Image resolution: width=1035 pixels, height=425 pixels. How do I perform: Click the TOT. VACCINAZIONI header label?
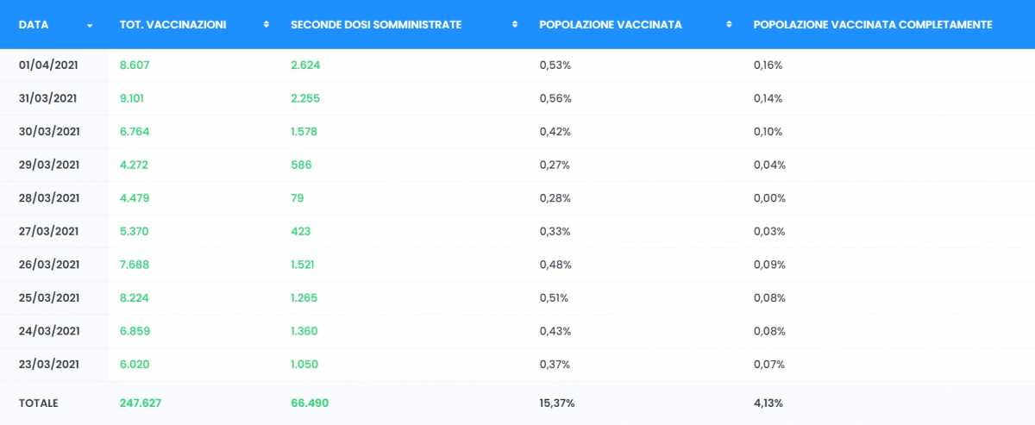coord(173,25)
